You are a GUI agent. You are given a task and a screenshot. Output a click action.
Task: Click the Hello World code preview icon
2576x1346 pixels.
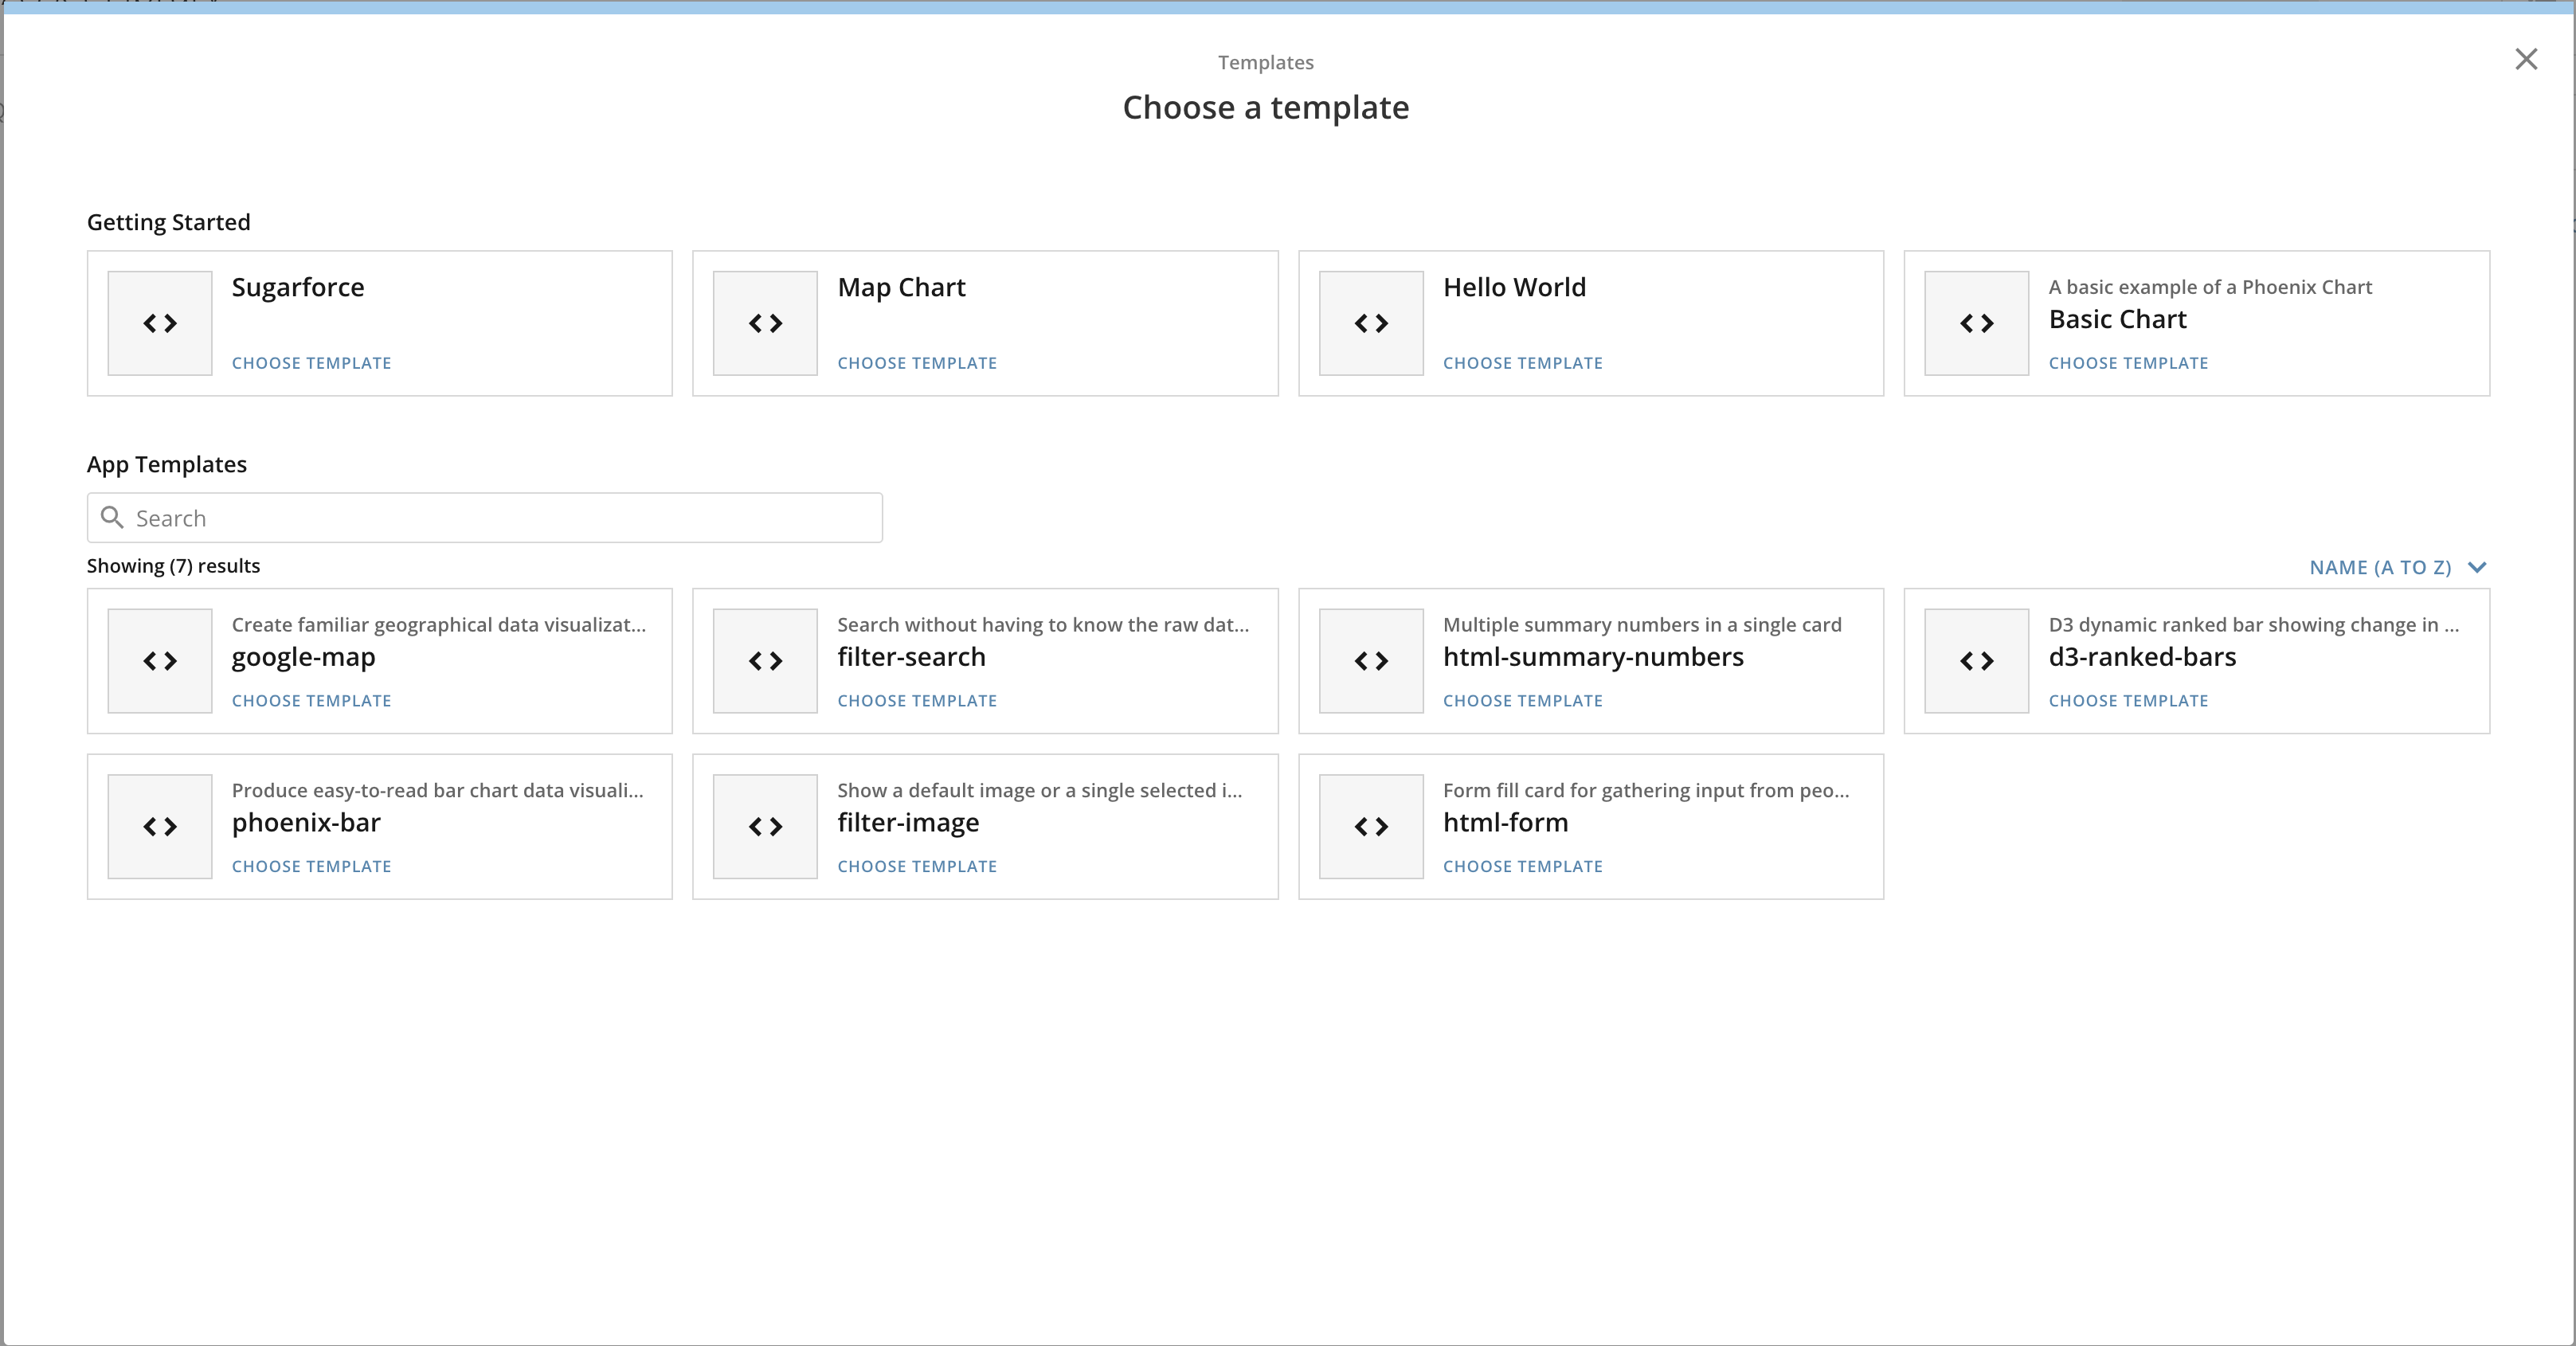pyautogui.click(x=1371, y=323)
